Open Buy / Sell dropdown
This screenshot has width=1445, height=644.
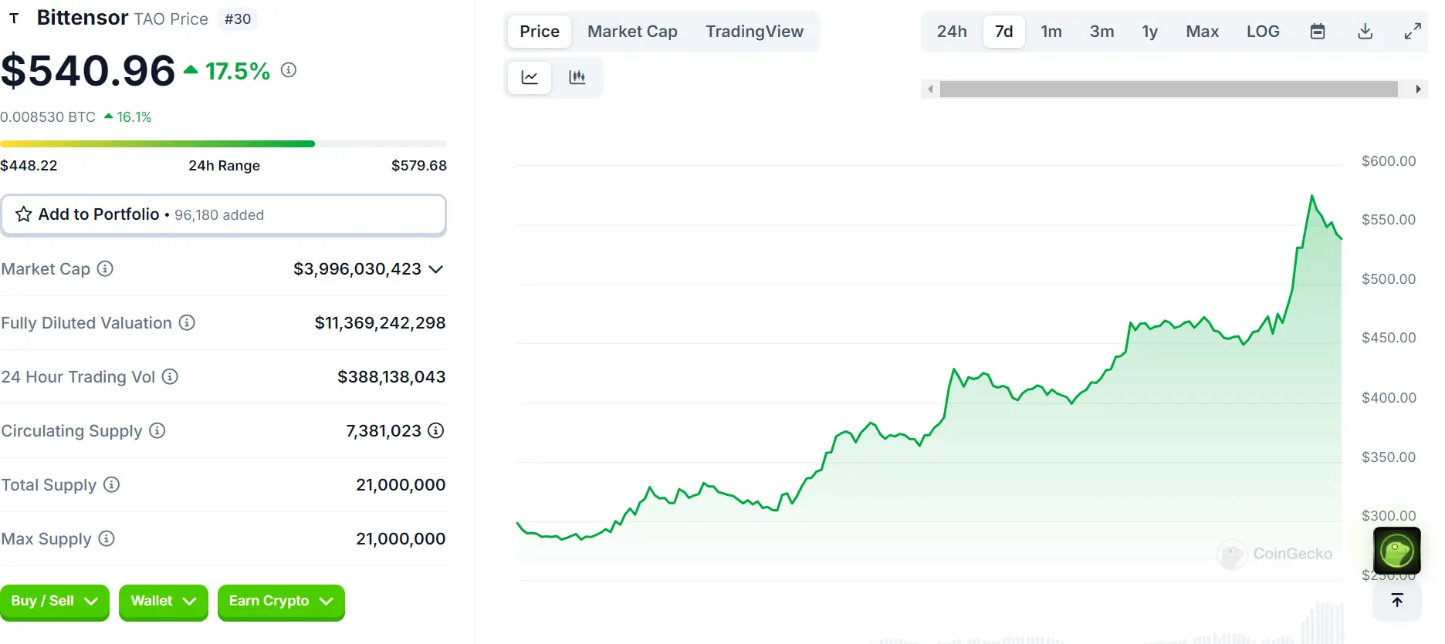pos(55,602)
